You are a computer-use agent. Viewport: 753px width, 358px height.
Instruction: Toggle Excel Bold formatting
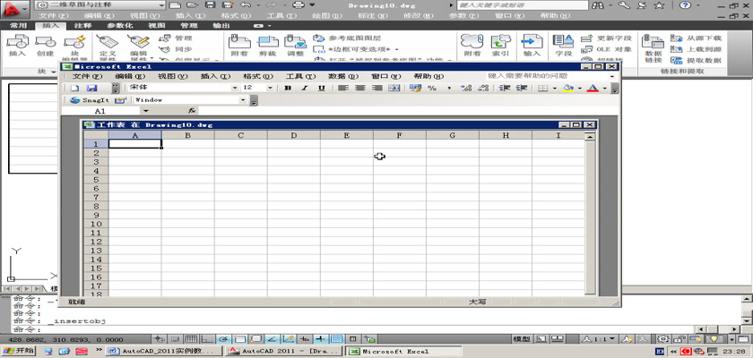point(287,89)
